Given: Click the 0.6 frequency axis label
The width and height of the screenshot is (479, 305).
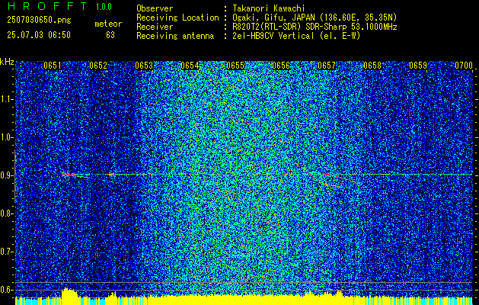Looking at the screenshot, I should coord(6,290).
